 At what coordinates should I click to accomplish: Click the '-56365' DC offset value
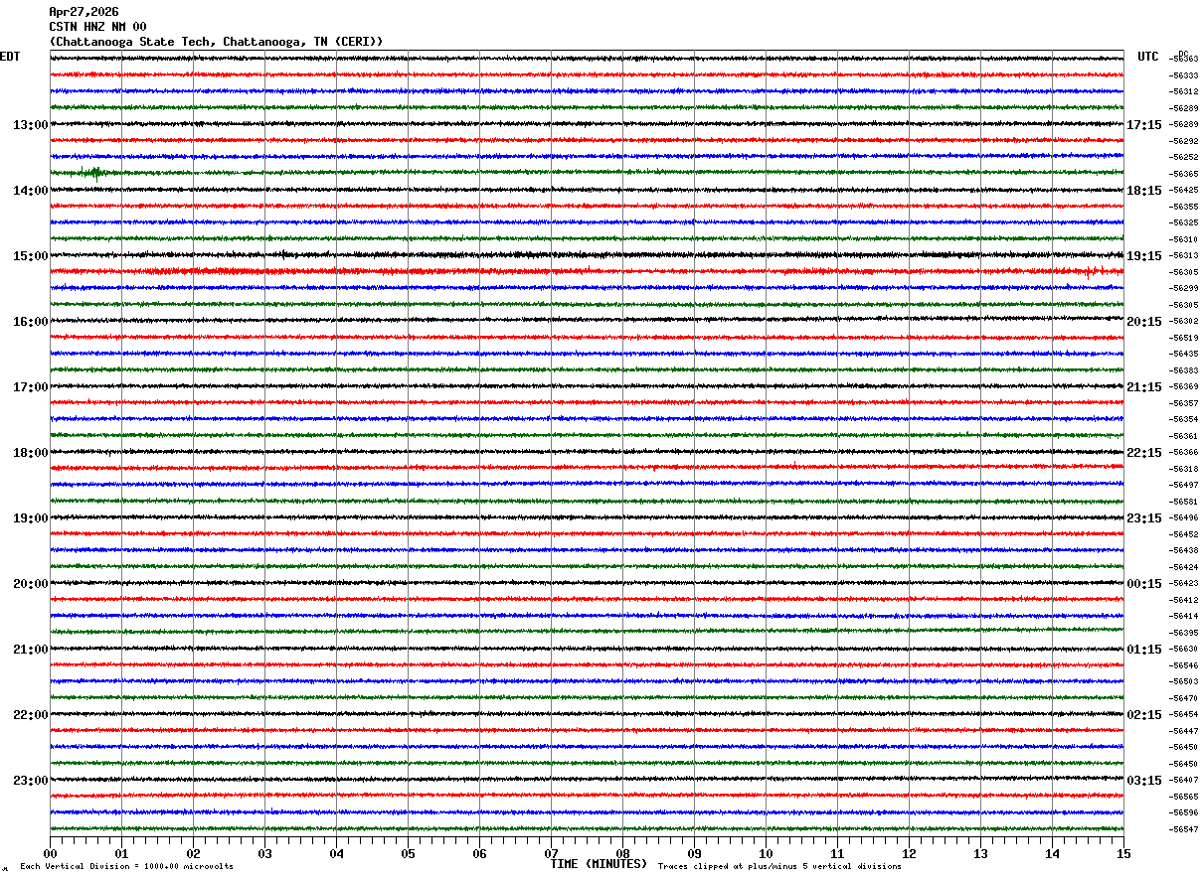[x=1183, y=174]
